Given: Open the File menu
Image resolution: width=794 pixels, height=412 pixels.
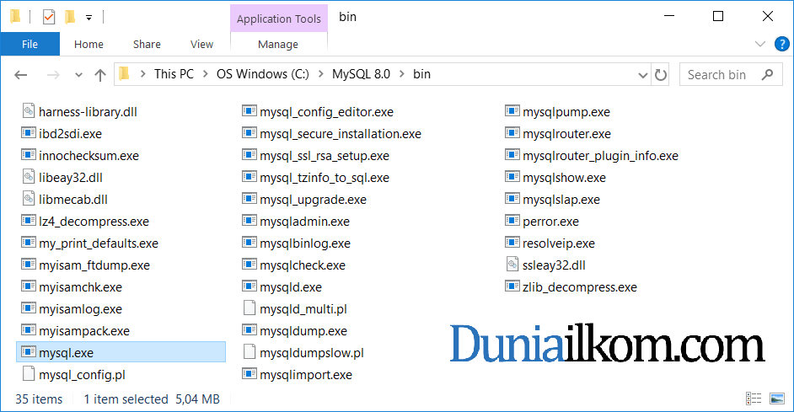Looking at the screenshot, I should click(30, 45).
